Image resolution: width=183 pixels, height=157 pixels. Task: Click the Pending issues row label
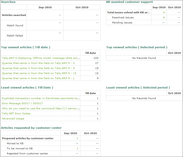tap(122, 23)
